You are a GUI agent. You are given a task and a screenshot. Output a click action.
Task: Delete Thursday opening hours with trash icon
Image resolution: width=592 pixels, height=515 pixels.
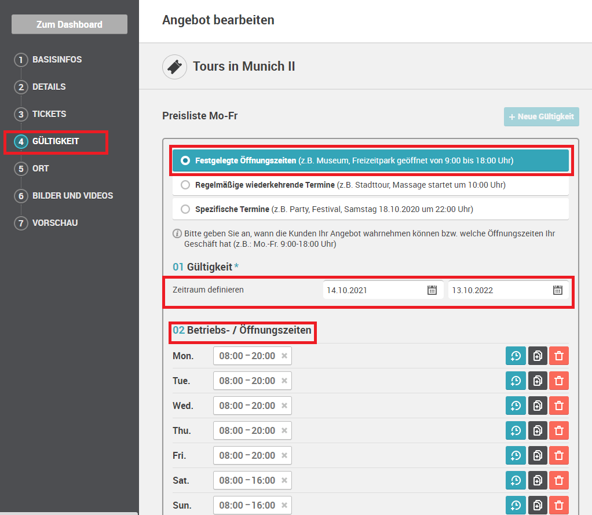559,430
